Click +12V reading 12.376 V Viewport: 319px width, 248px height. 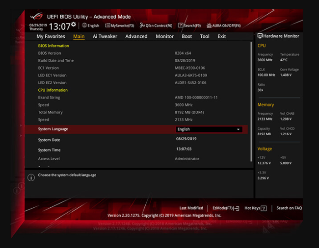click(x=264, y=163)
